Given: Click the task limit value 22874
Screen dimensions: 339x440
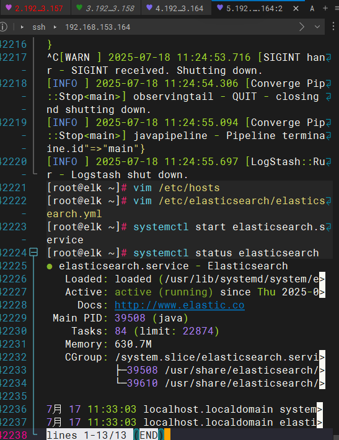Looking at the screenshot, I should (198, 331).
